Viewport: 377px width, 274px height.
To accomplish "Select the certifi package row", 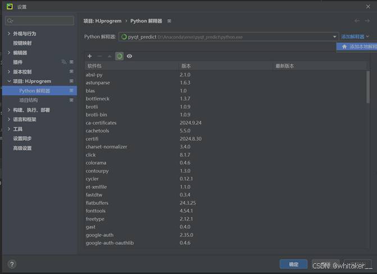I will (x=225, y=139).
